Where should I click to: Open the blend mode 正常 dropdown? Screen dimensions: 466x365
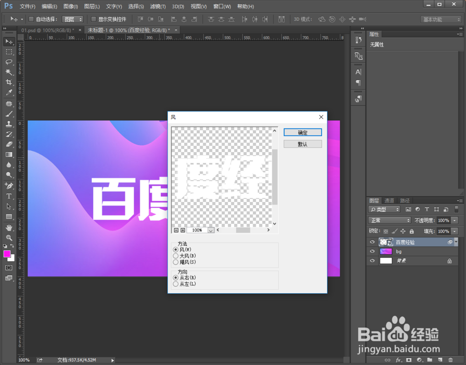click(390, 220)
